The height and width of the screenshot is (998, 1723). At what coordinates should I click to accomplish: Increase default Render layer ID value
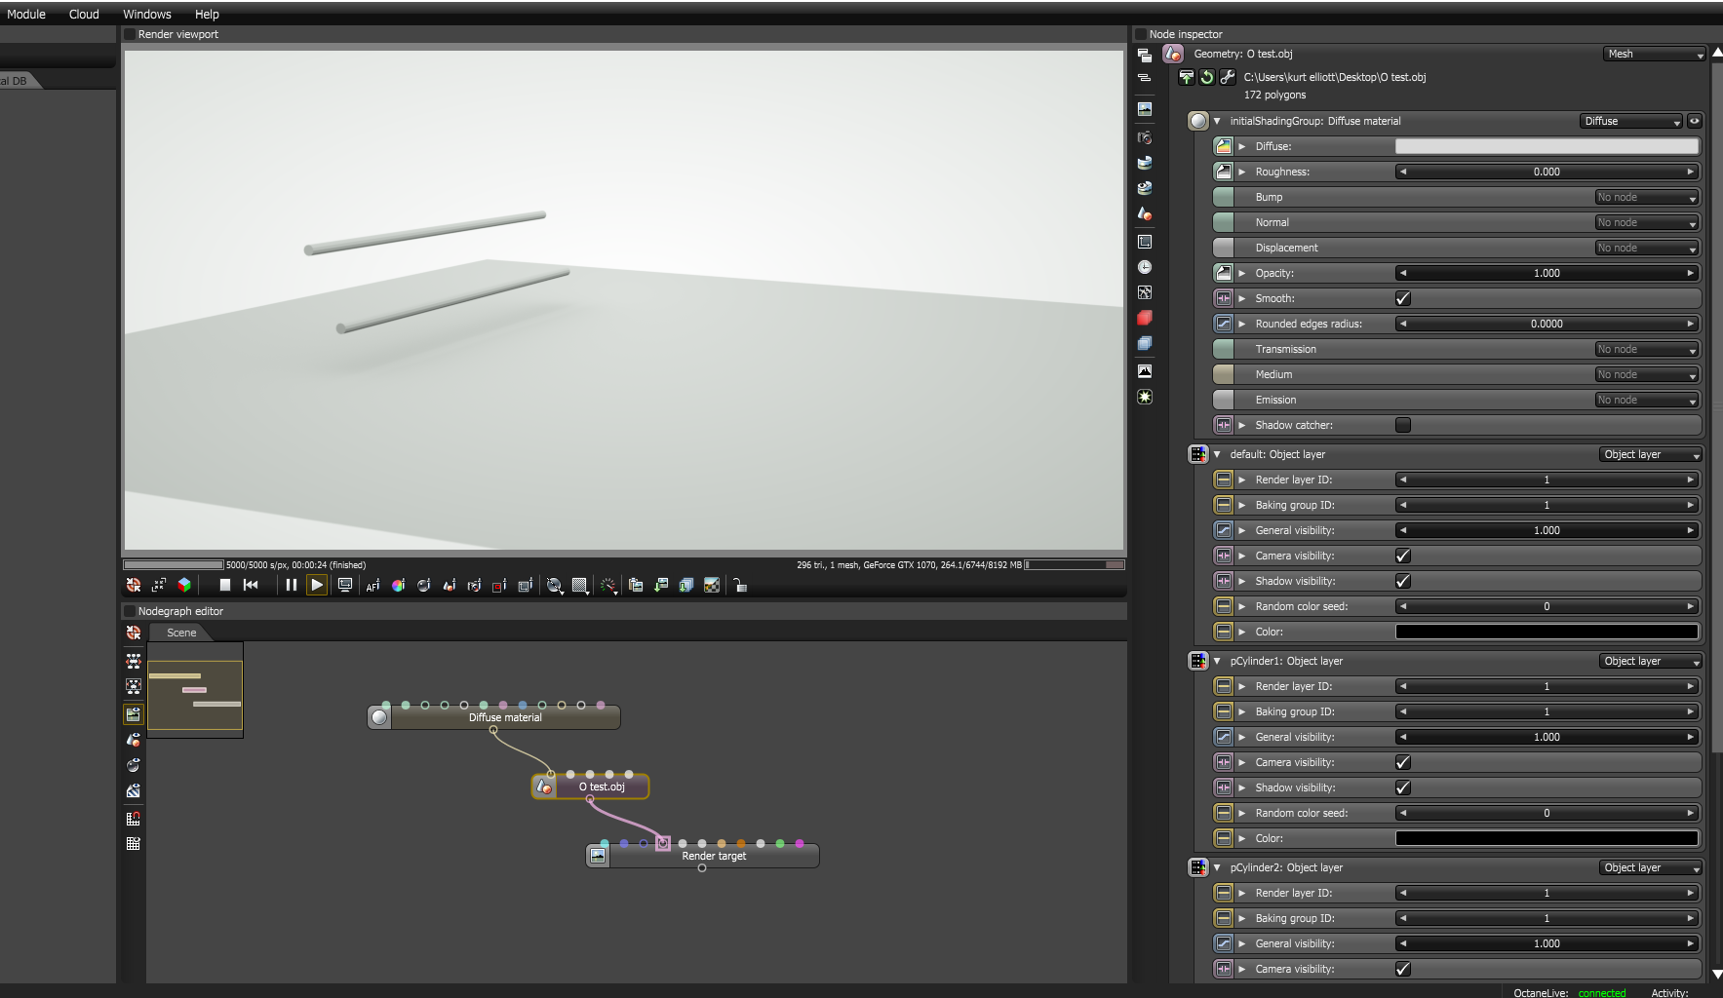(x=1690, y=480)
